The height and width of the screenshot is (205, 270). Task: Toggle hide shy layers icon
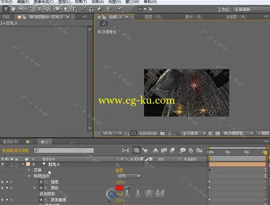[156, 150]
